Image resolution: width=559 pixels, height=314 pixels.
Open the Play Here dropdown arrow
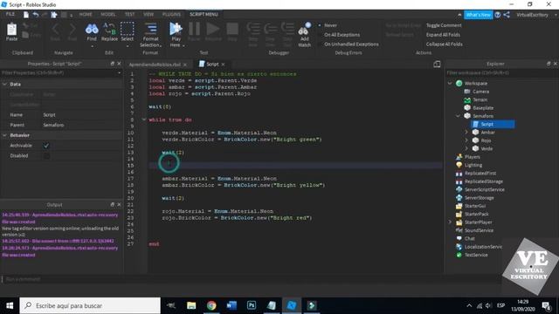pyautogui.click(x=183, y=45)
